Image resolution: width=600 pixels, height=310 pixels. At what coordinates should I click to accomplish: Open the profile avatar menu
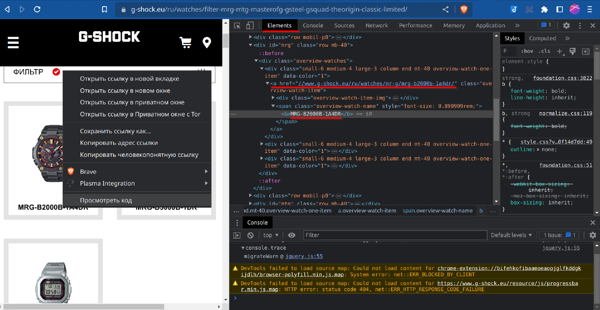[x=575, y=10]
